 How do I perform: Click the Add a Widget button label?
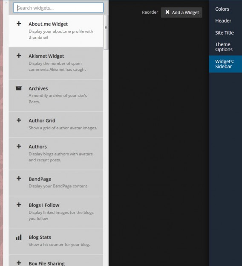click(185, 12)
